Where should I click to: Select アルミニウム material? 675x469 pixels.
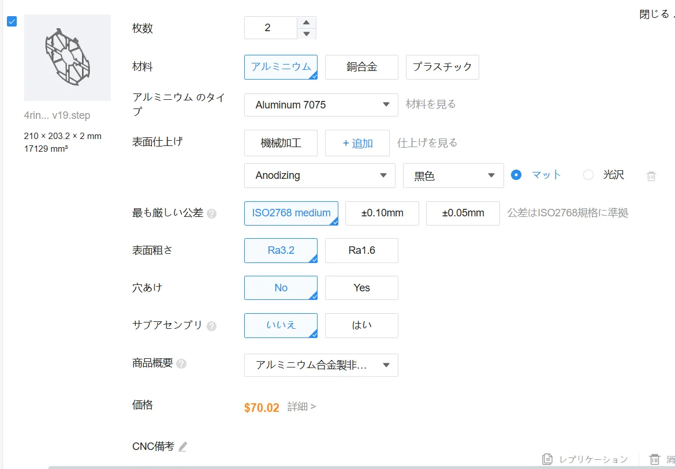[x=281, y=67]
